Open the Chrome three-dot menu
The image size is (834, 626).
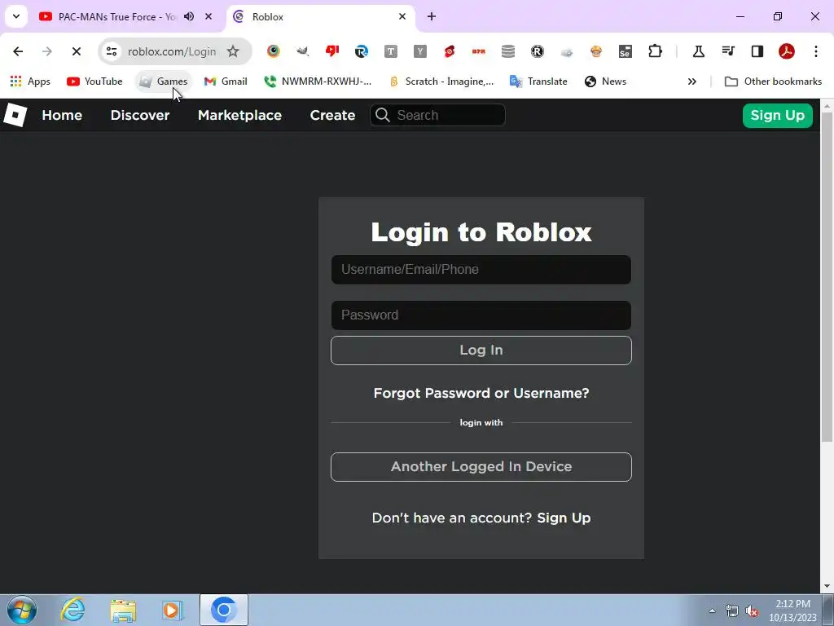pos(816,51)
